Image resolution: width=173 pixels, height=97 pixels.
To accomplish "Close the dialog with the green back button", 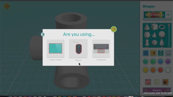I will pyautogui.click(x=114, y=29).
